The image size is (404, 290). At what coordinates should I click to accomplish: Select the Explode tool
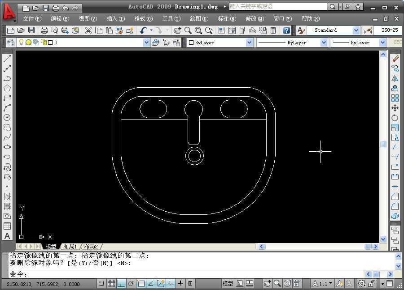tap(395, 216)
